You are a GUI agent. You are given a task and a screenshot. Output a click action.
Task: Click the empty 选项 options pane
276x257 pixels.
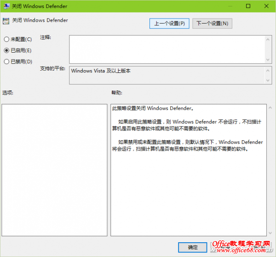[x=54, y=170]
